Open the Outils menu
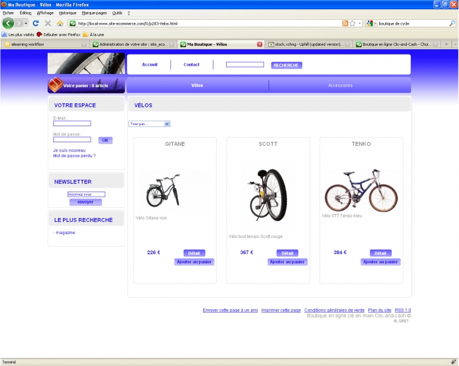The image size is (459, 366). pyautogui.click(x=117, y=13)
